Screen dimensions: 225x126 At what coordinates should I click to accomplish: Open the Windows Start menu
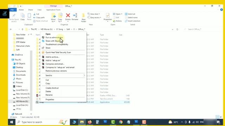click(x=12, y=122)
